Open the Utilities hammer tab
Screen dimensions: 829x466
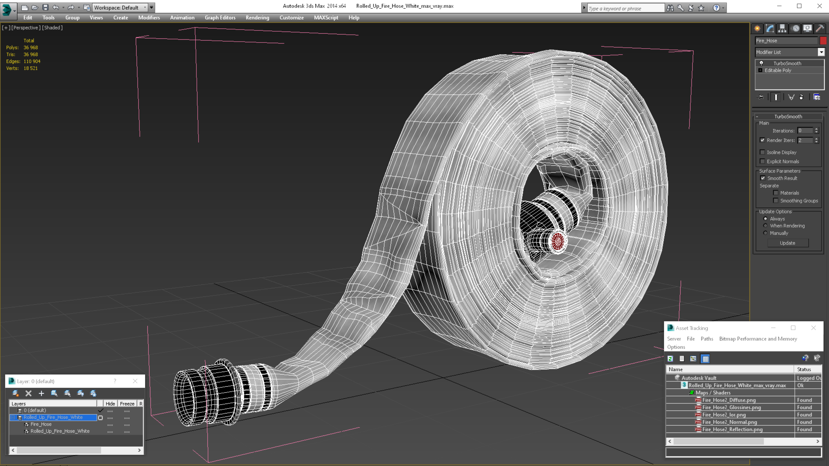tap(820, 28)
